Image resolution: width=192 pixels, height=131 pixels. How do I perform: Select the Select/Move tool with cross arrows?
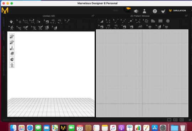(x=19, y=21)
